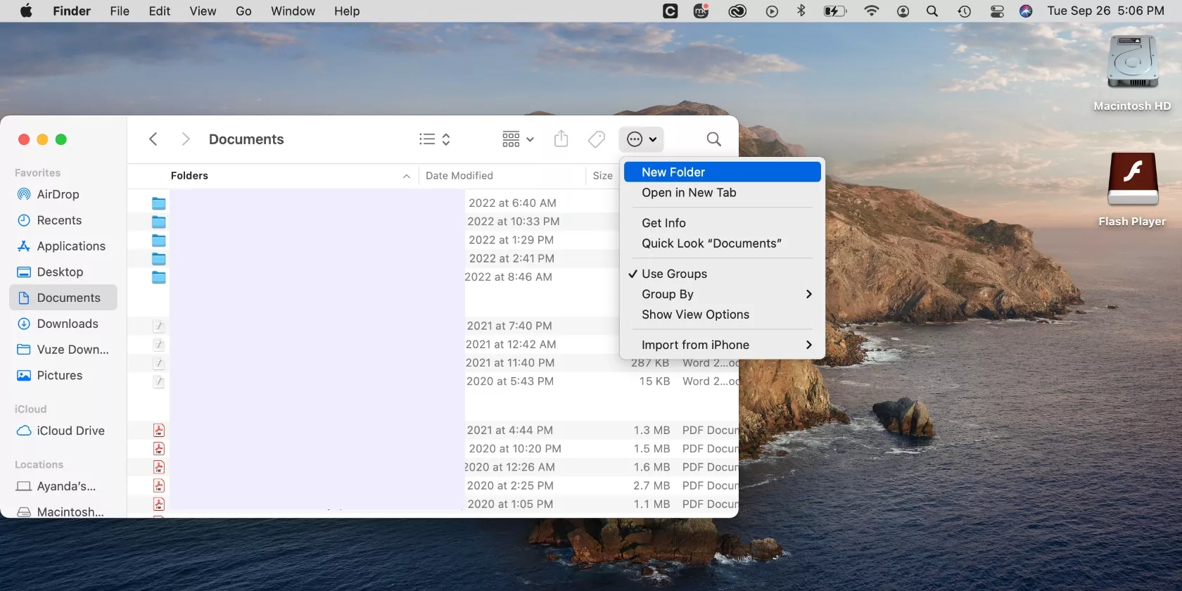Sort by the Date Modified column header
The width and height of the screenshot is (1182, 591).
[x=459, y=176]
